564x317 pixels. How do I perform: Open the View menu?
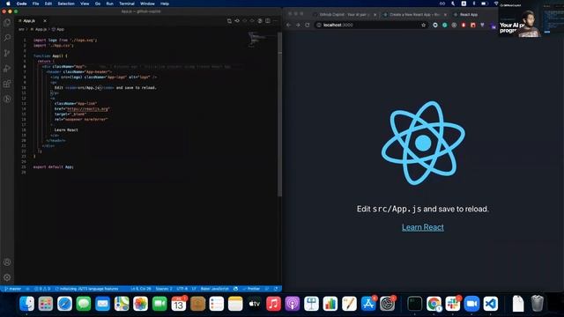click(85, 4)
